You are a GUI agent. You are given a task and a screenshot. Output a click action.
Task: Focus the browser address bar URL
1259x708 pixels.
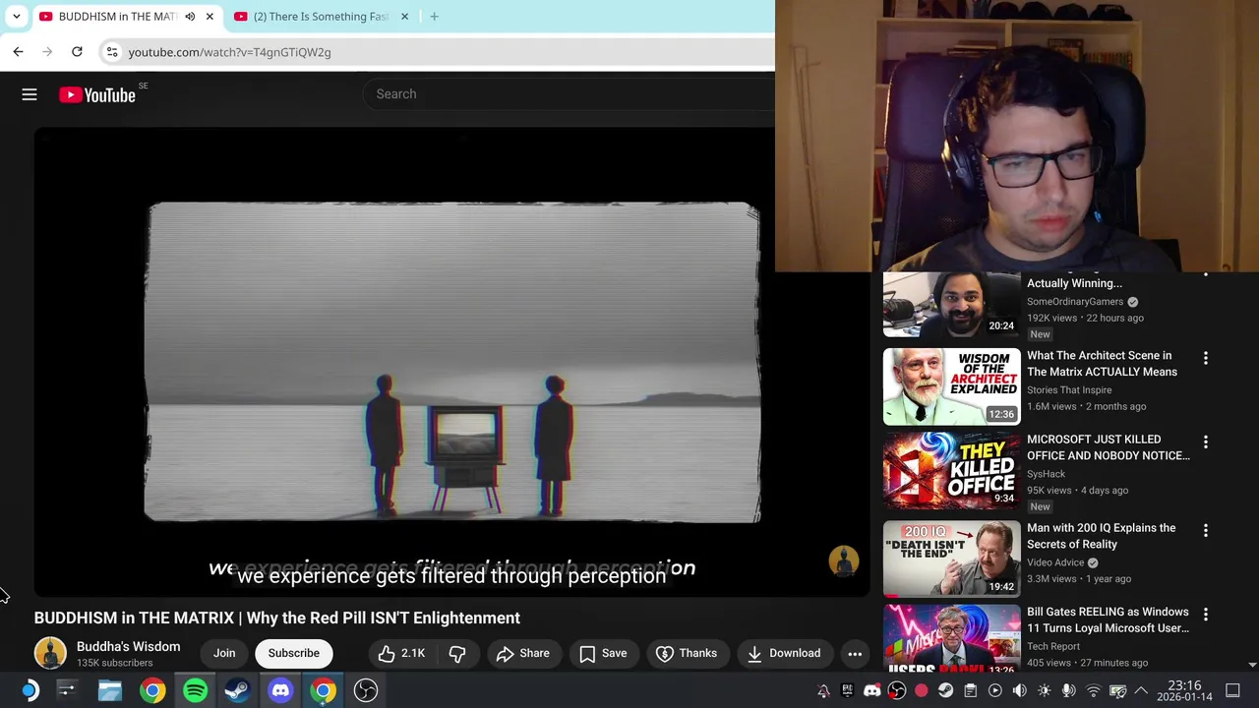point(229,52)
